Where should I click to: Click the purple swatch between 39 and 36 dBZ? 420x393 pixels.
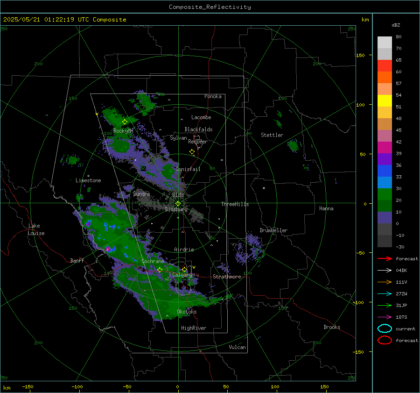385,159
